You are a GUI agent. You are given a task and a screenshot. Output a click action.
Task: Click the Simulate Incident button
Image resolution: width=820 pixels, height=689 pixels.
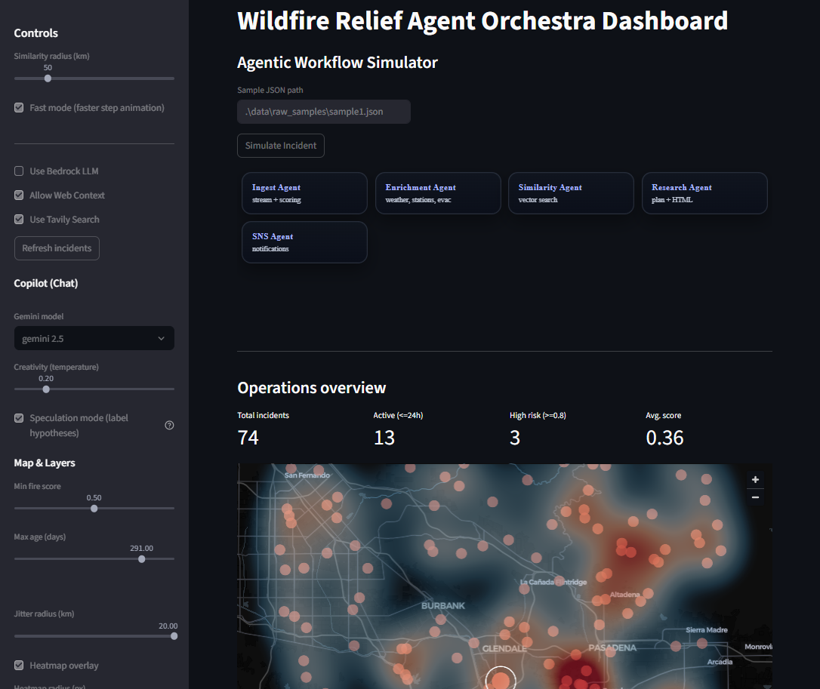pyautogui.click(x=280, y=145)
